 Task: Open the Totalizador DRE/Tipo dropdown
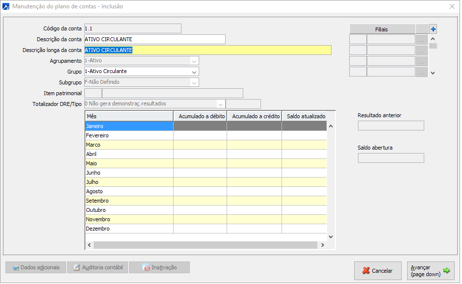coord(221,104)
